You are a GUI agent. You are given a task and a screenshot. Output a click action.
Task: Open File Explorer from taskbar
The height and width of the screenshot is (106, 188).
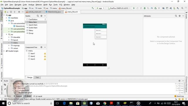click(x=71, y=103)
